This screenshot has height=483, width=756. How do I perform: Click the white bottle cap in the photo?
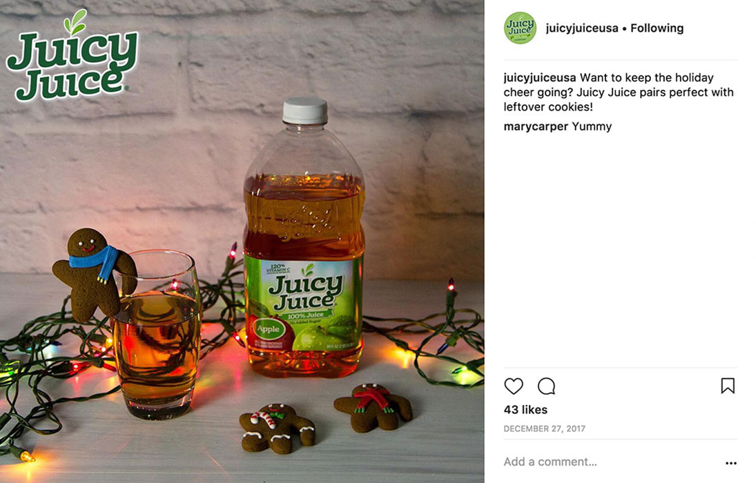pos(304,111)
